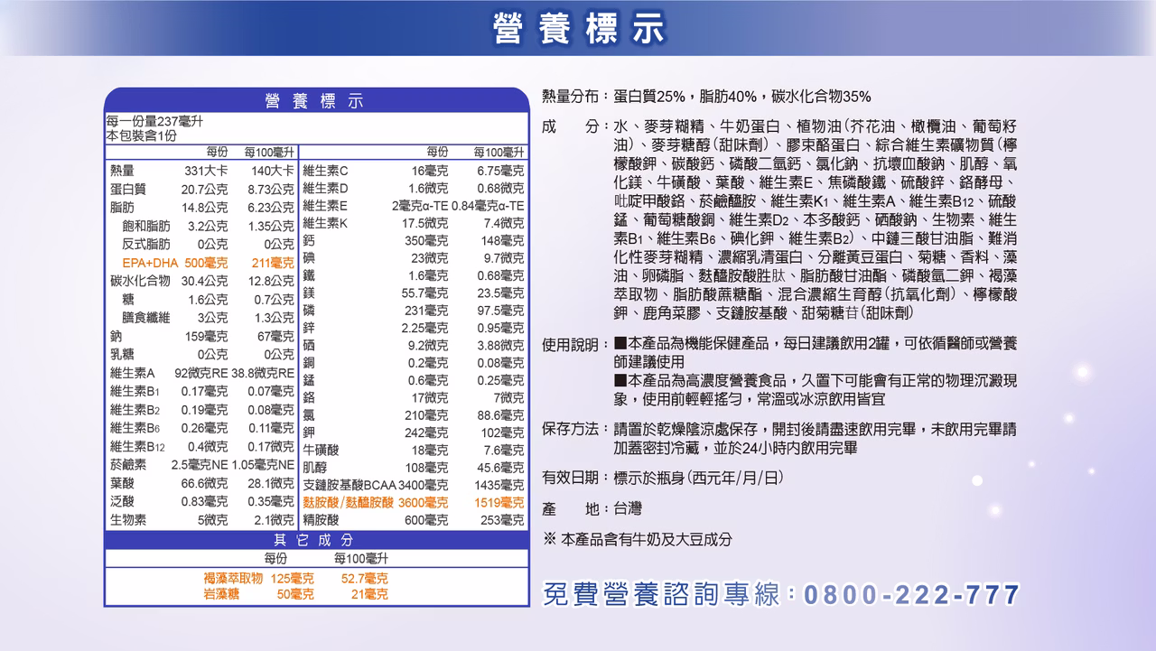The image size is (1156, 651).
Task: Click the orange EPA+DHA row label
Action: pyautogui.click(x=150, y=263)
